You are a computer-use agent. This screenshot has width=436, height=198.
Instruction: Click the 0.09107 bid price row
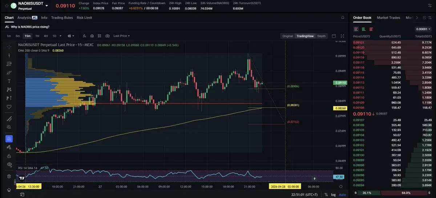[x=392, y=120]
